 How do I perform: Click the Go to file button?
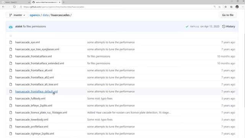[228, 15]
